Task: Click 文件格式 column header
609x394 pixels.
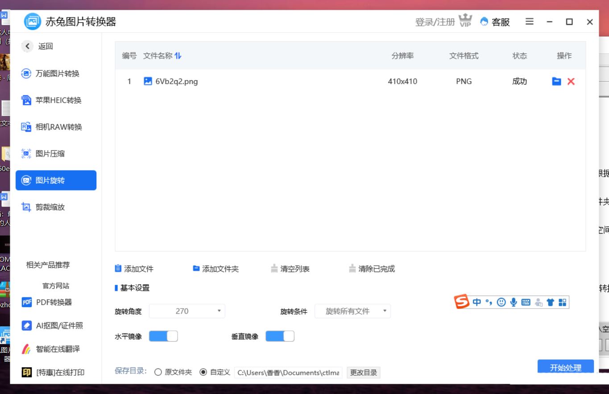Action: coord(464,56)
